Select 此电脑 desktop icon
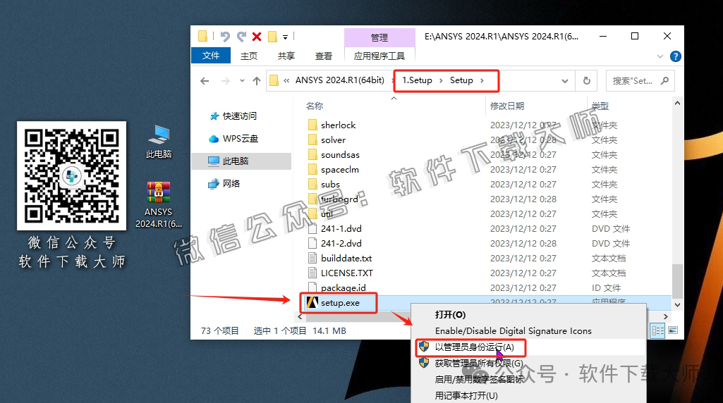 159,142
